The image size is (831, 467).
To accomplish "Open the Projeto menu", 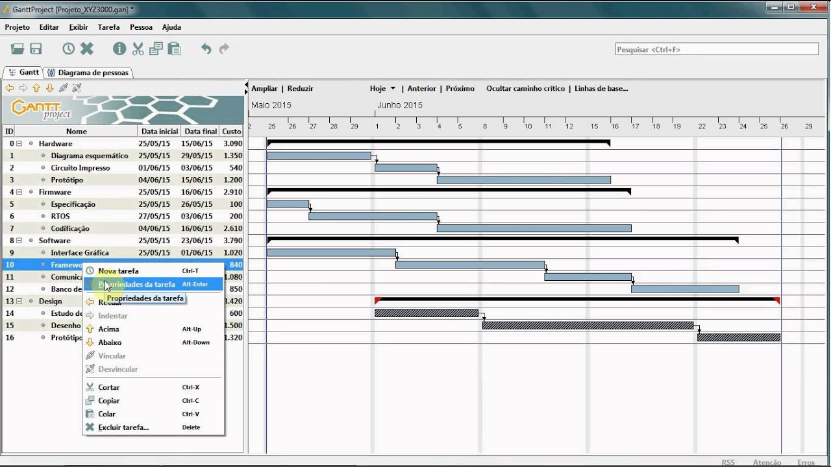I will point(18,27).
